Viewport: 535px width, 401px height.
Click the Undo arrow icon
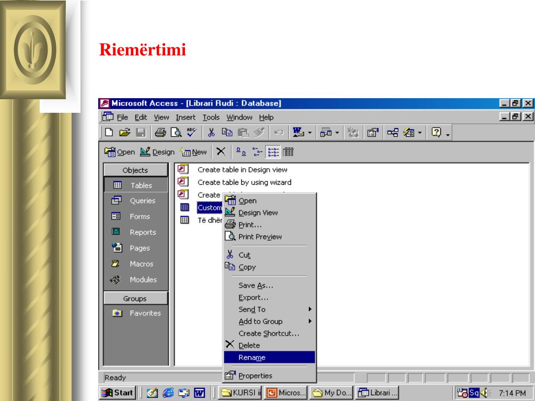[279, 132]
